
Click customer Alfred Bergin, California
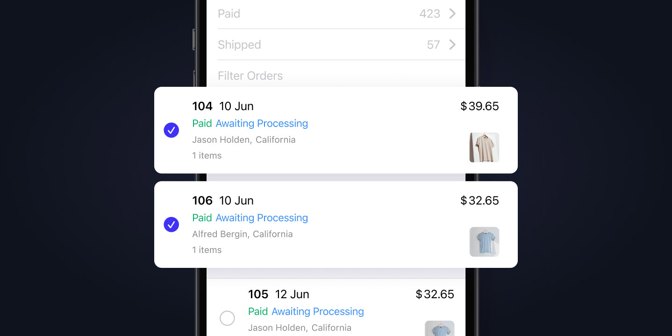(243, 234)
